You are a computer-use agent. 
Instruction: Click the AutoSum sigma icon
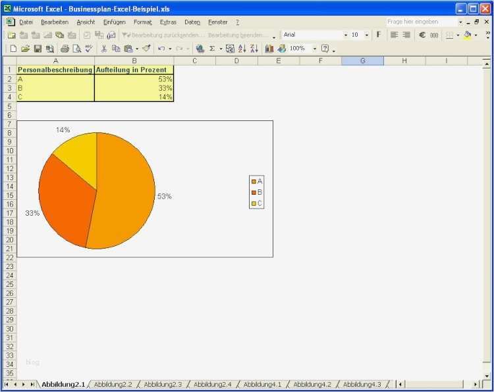tap(212, 49)
